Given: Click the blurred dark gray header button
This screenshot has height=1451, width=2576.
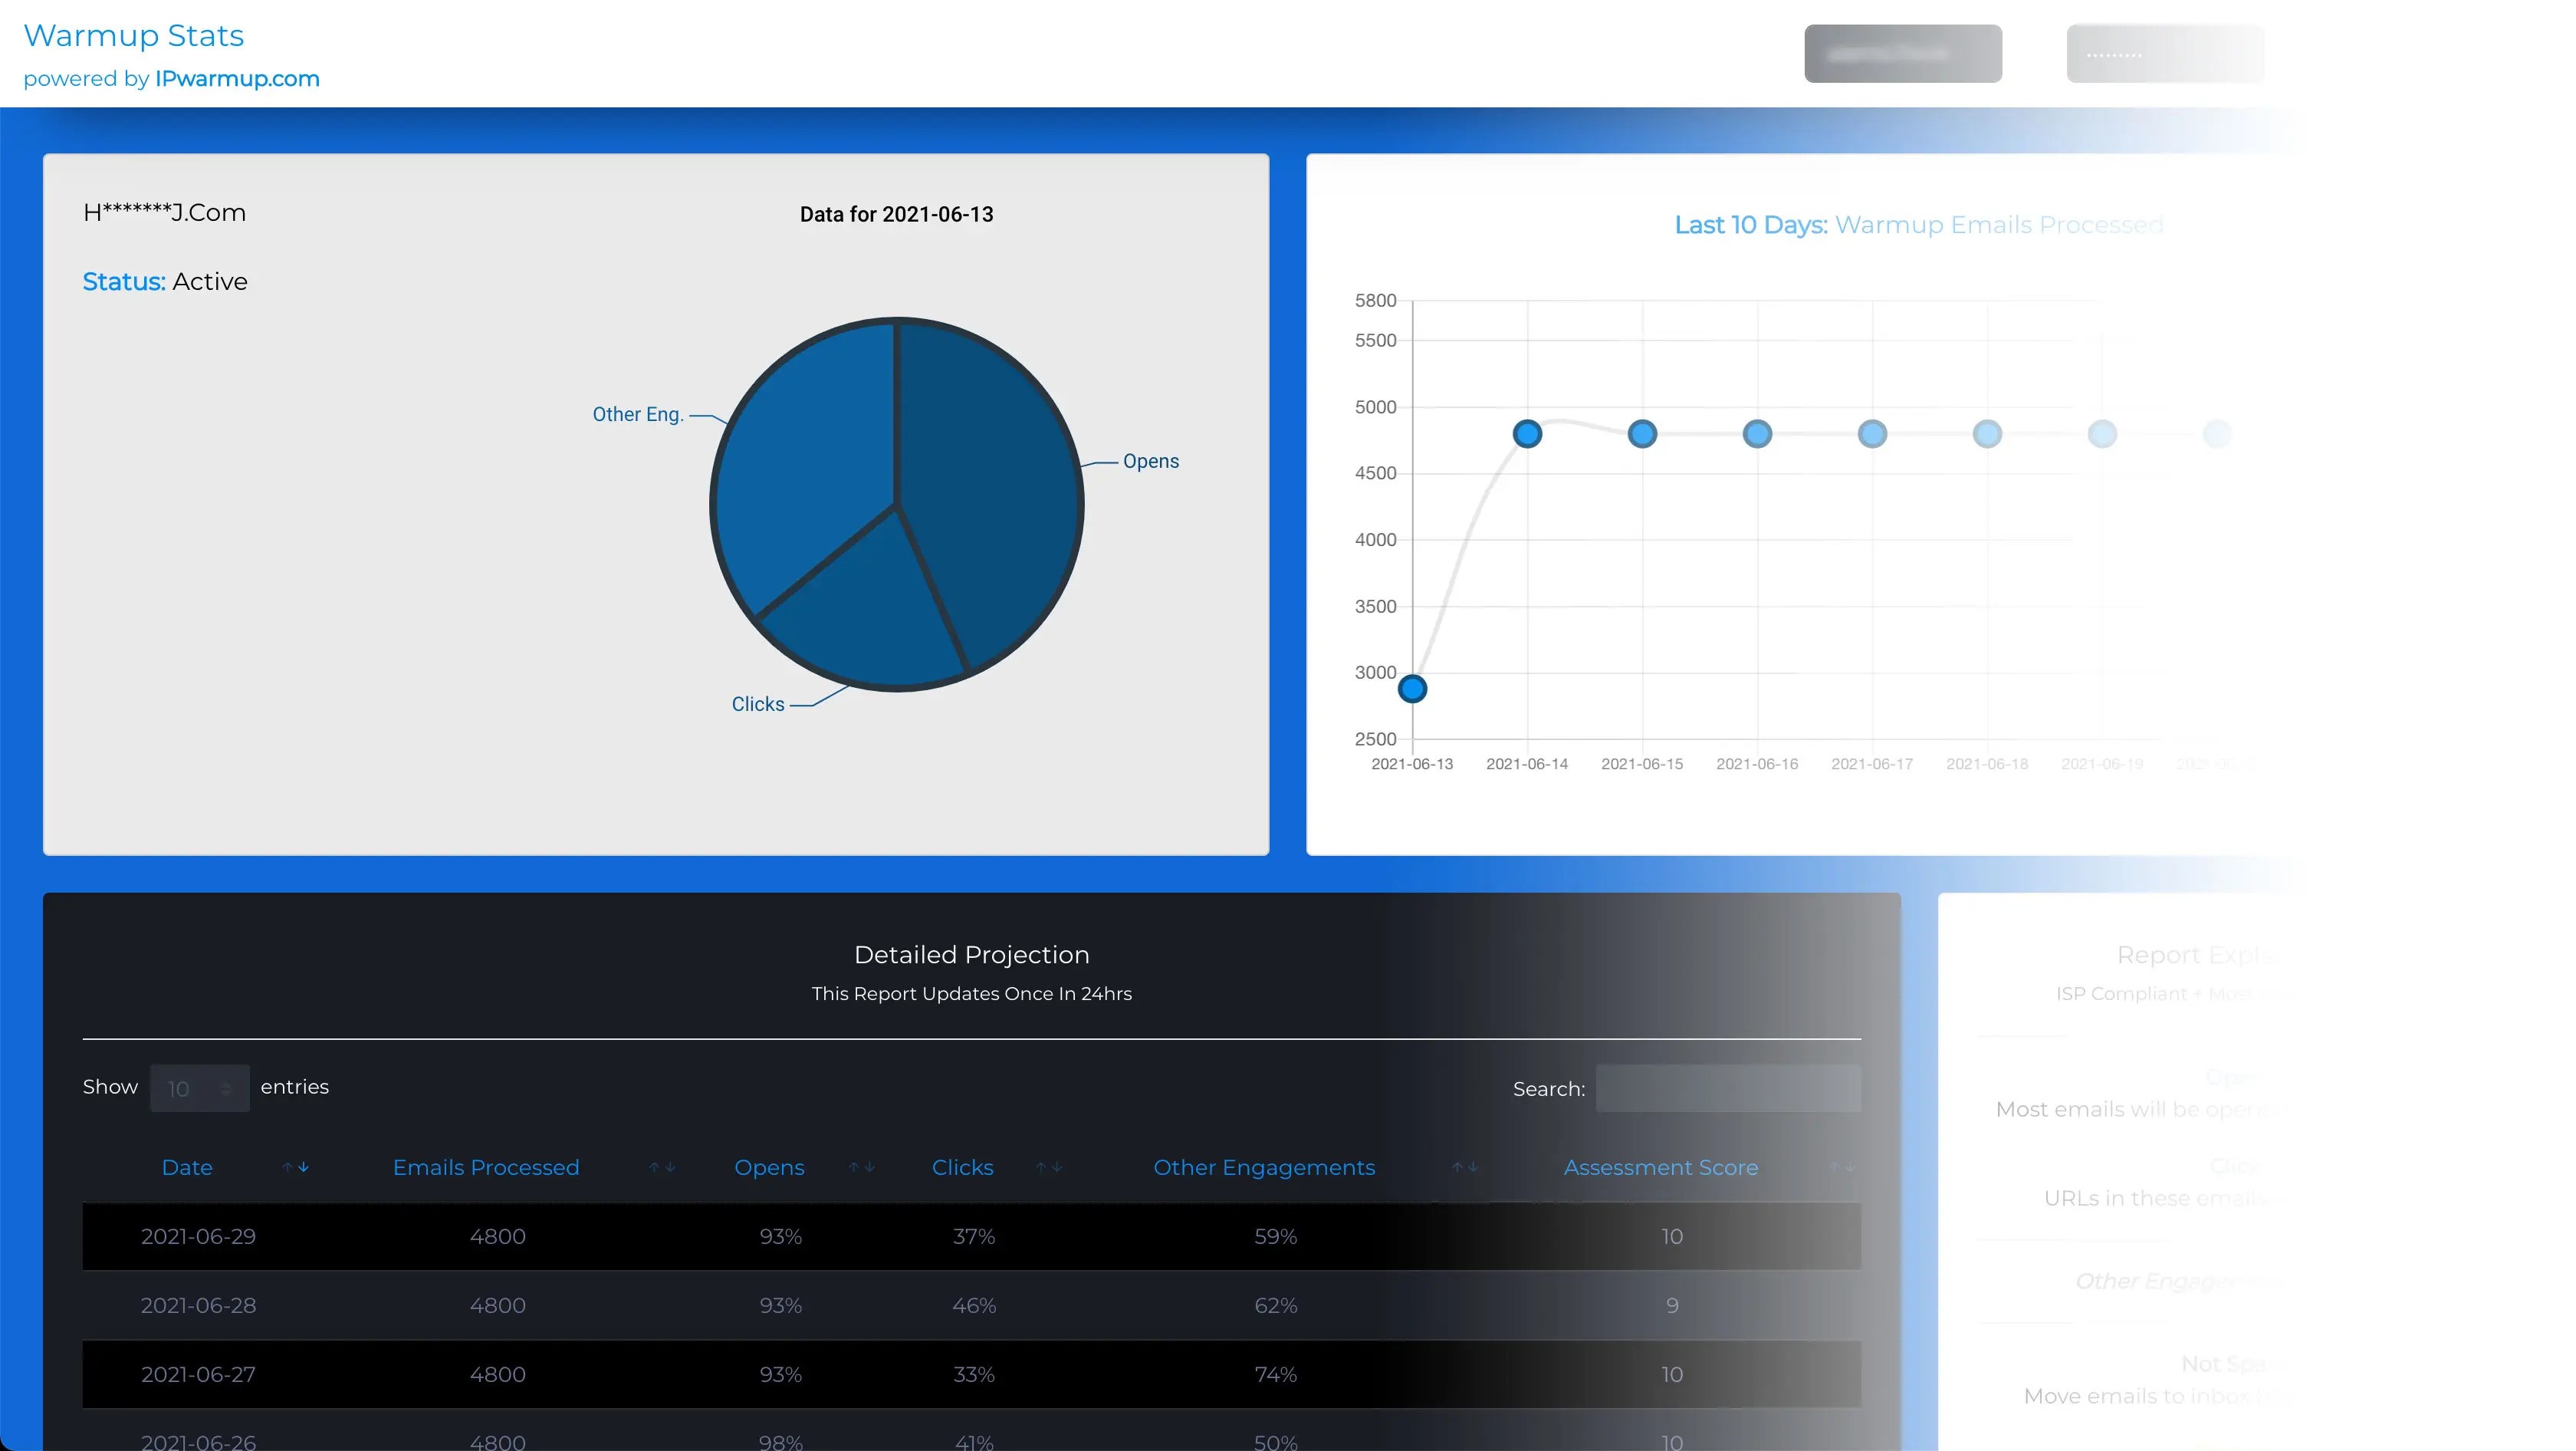Looking at the screenshot, I should point(1902,53).
